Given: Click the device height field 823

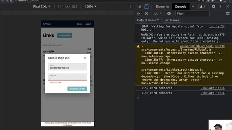Looking at the screenshot, I should tap(75, 6).
